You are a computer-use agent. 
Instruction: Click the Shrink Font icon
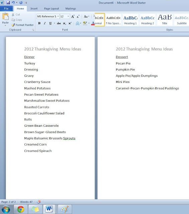click(x=78, y=16)
